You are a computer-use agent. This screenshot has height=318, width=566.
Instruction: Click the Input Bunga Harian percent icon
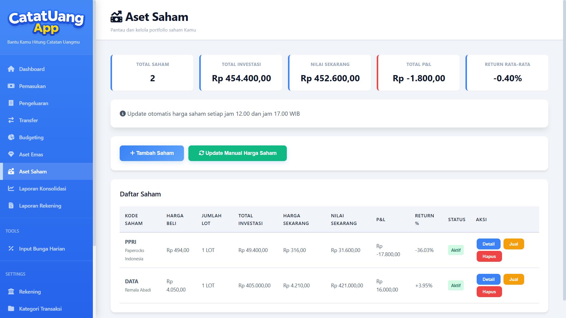click(x=11, y=249)
